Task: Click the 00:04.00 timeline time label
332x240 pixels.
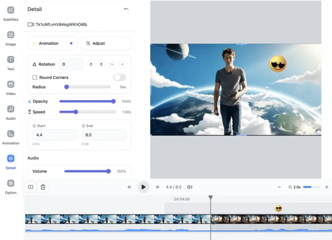Action: pos(182,199)
